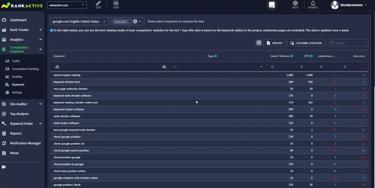
Task: Select the search engine ranking keyword
Action: pos(67,75)
